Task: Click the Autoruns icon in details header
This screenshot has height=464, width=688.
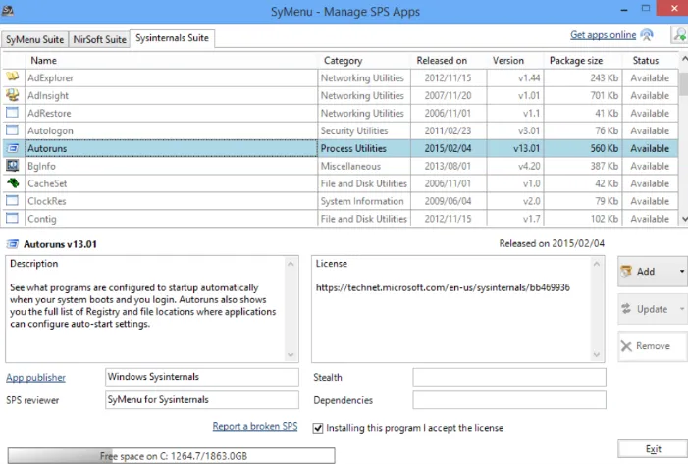Action: coord(13,244)
